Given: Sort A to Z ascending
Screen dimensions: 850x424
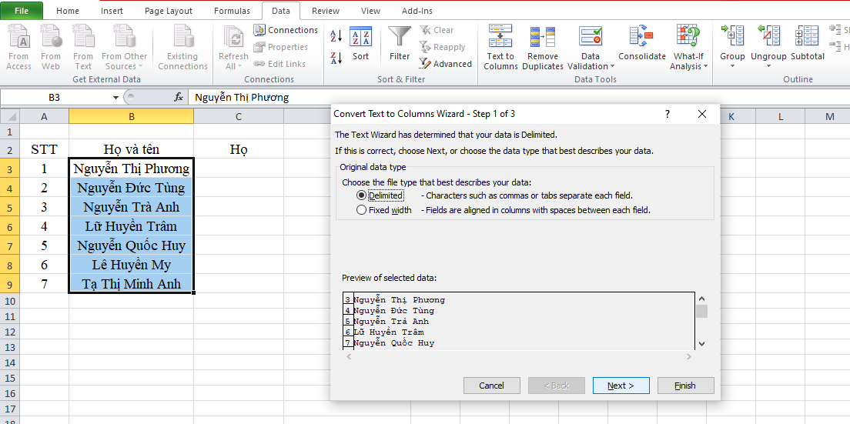Looking at the screenshot, I should (336, 36).
